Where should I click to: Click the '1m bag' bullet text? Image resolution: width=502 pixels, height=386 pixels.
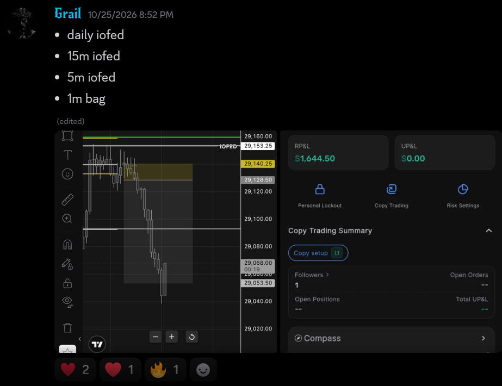86,98
